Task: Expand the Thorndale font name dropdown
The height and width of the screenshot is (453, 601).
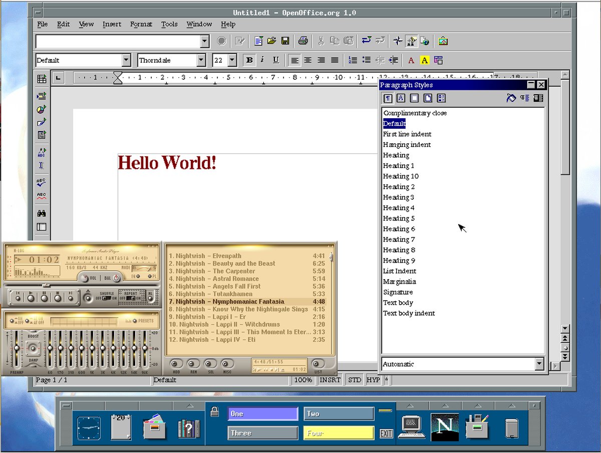Action: click(201, 60)
